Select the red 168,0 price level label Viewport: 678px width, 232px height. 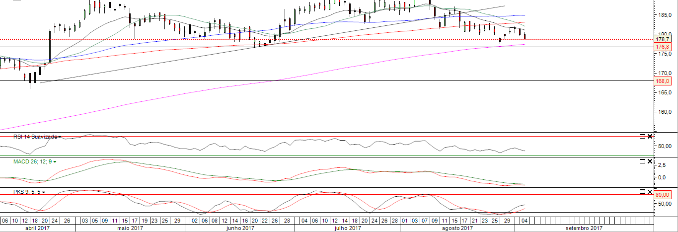tap(663, 81)
